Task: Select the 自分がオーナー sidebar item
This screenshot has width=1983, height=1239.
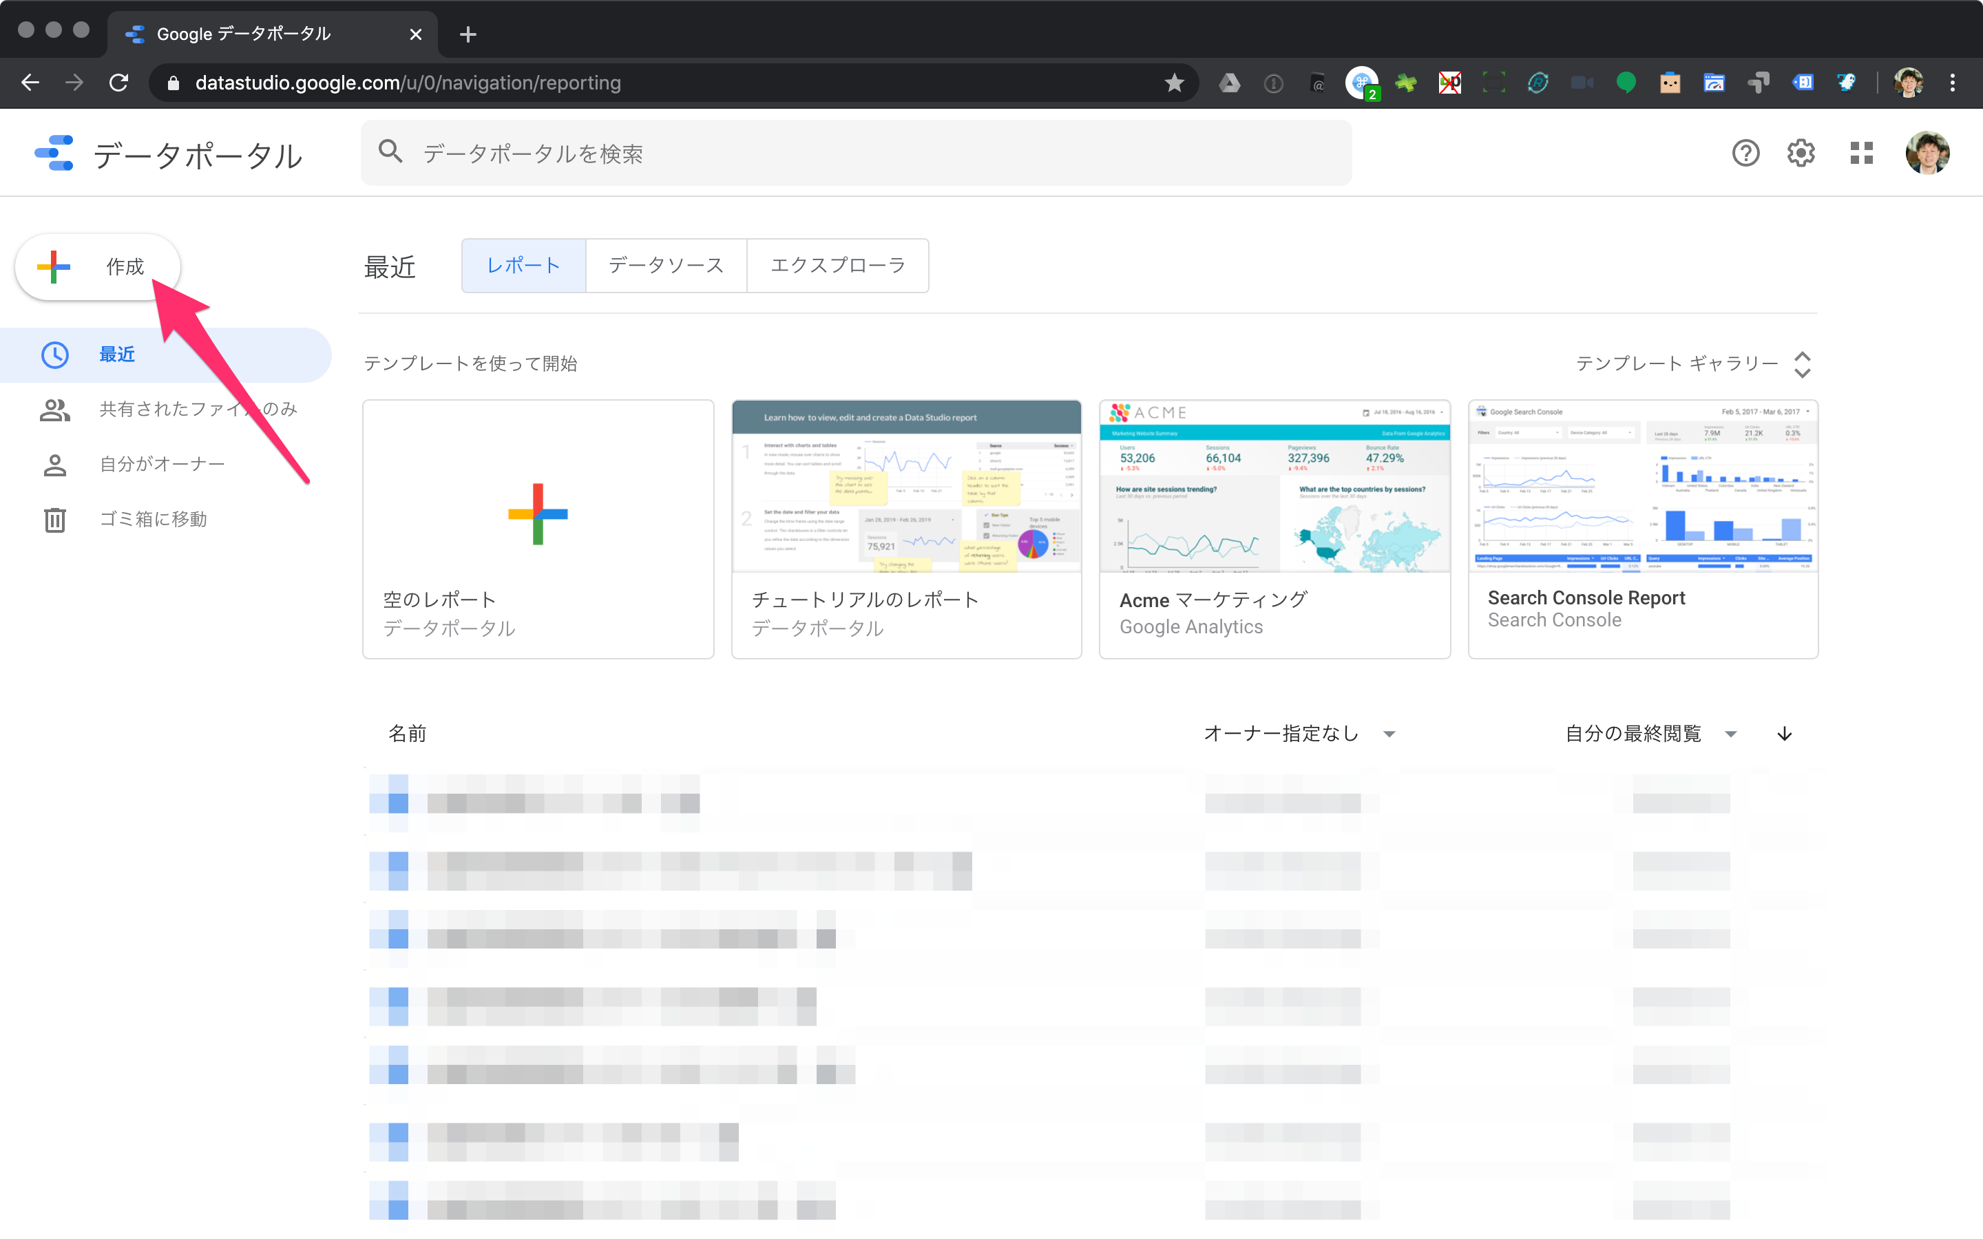Action: click(167, 465)
